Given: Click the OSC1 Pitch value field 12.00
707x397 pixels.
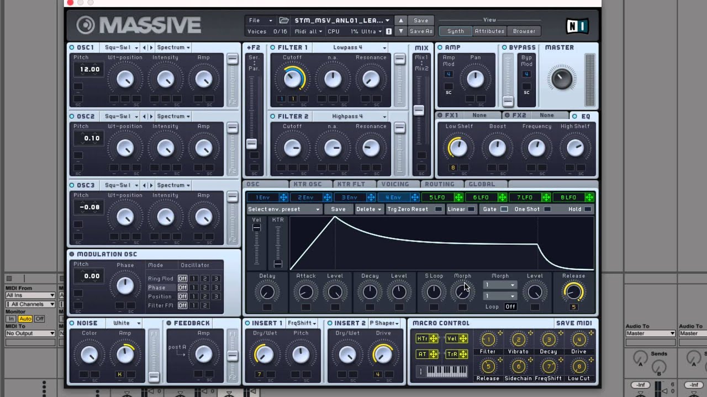Looking at the screenshot, I should [89, 69].
